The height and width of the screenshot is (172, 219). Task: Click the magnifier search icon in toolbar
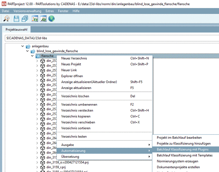pyautogui.click(x=6, y=19)
